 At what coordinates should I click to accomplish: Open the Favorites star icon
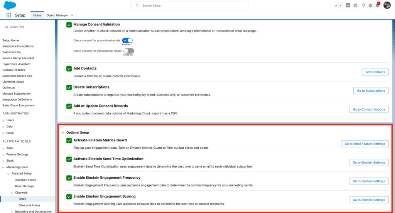click(336, 5)
